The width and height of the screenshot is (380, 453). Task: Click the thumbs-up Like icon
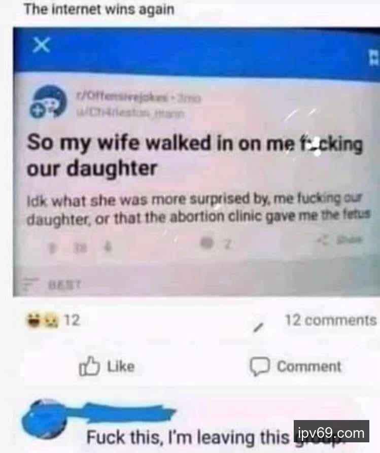point(89,366)
